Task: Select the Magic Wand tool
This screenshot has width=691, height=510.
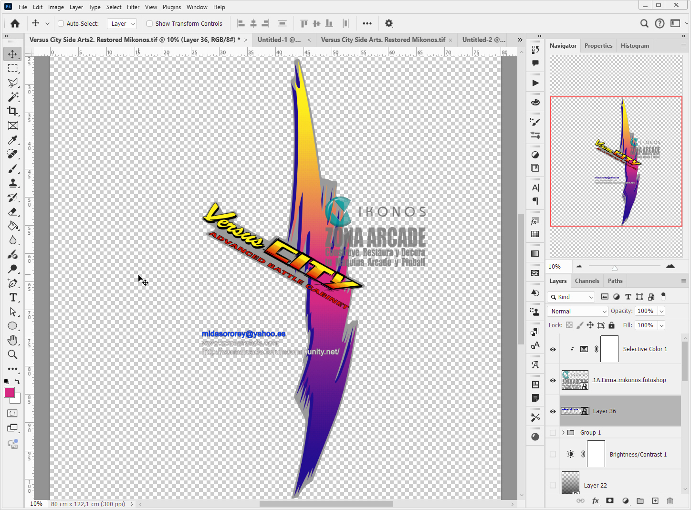Action: pyautogui.click(x=13, y=97)
